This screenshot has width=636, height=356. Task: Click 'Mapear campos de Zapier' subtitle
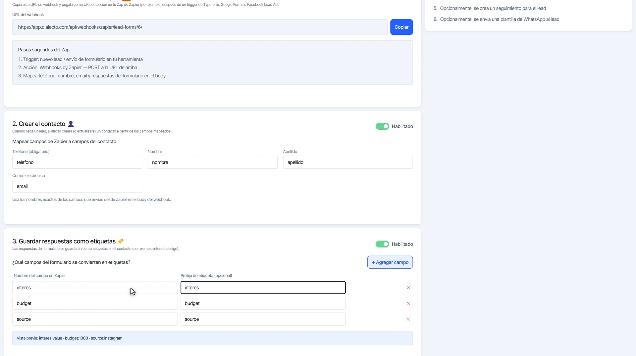[64, 142]
